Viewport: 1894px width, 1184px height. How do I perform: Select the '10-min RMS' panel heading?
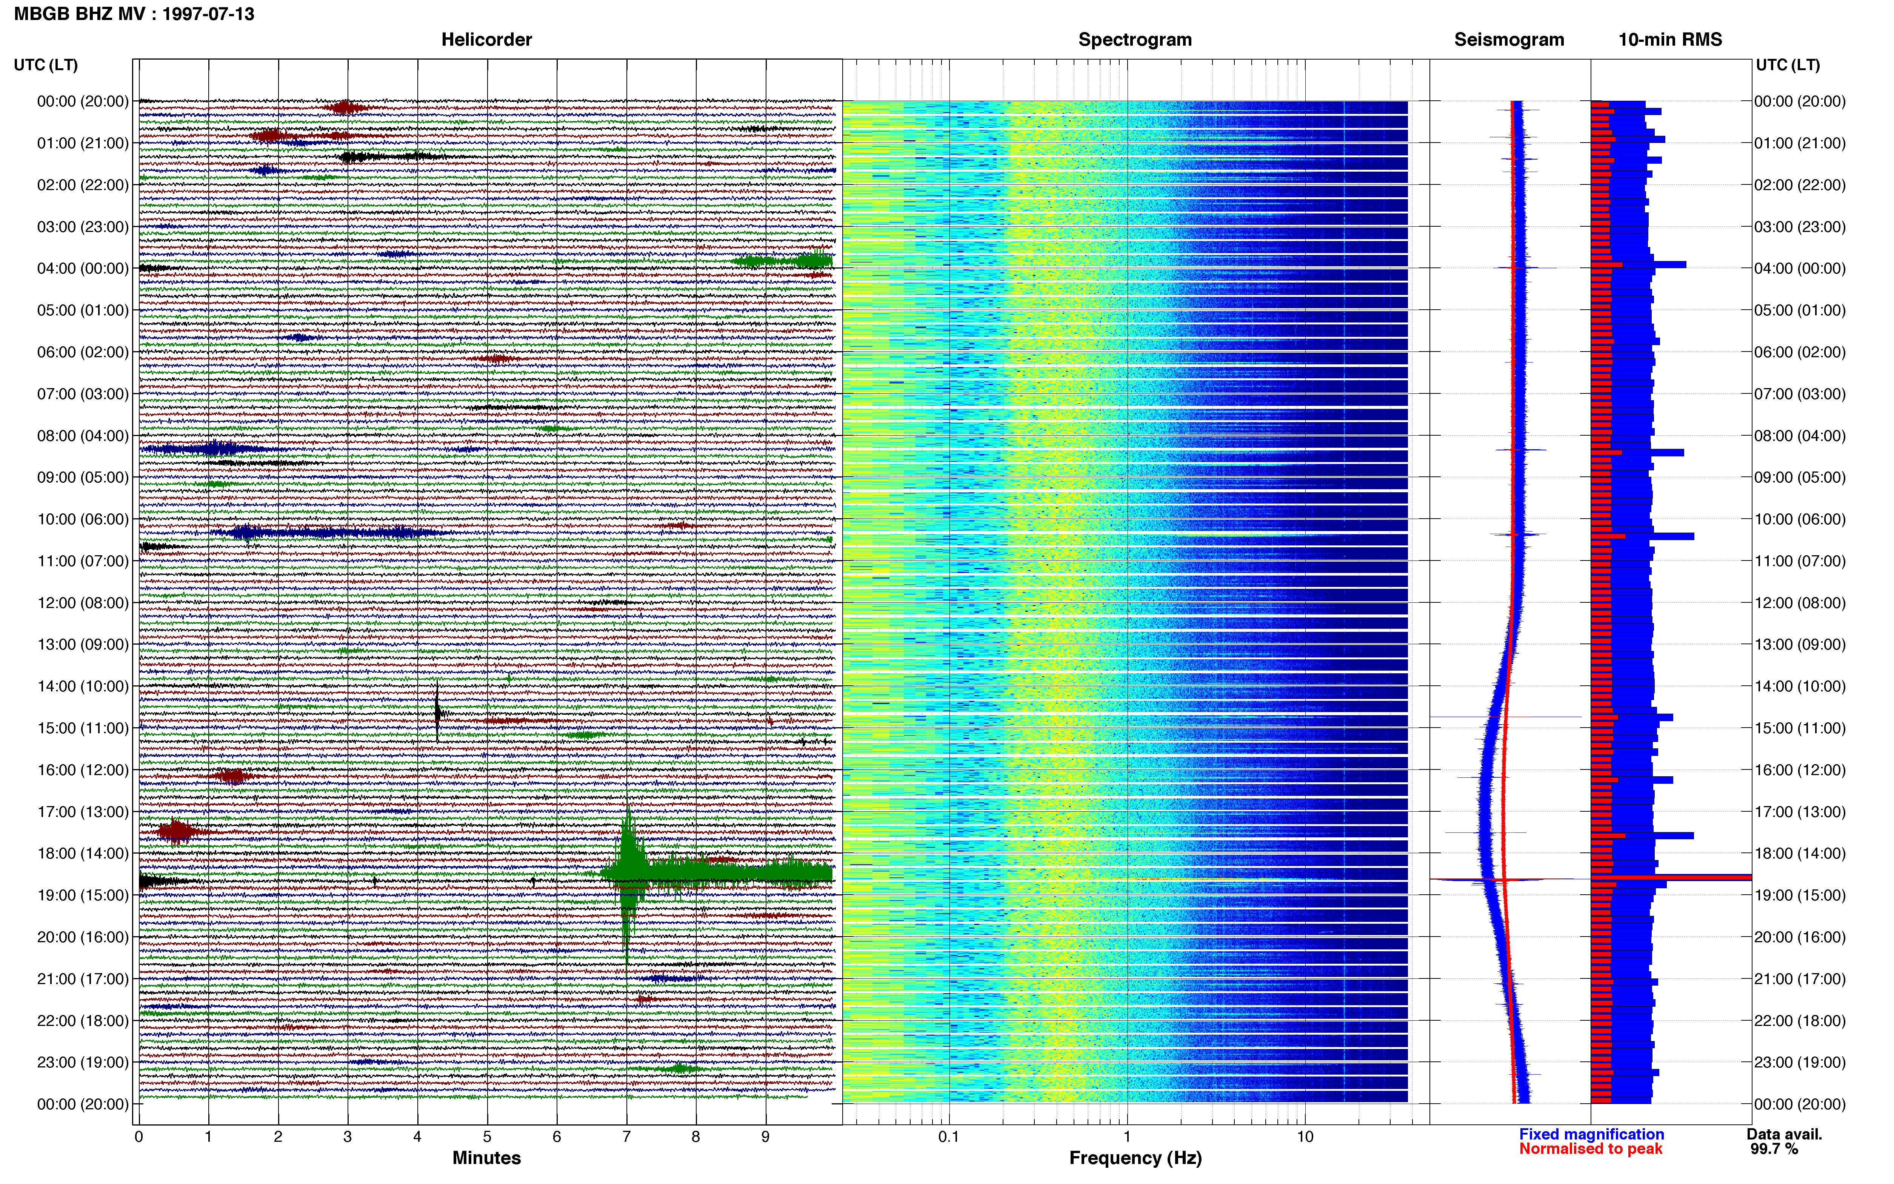click(x=1670, y=40)
